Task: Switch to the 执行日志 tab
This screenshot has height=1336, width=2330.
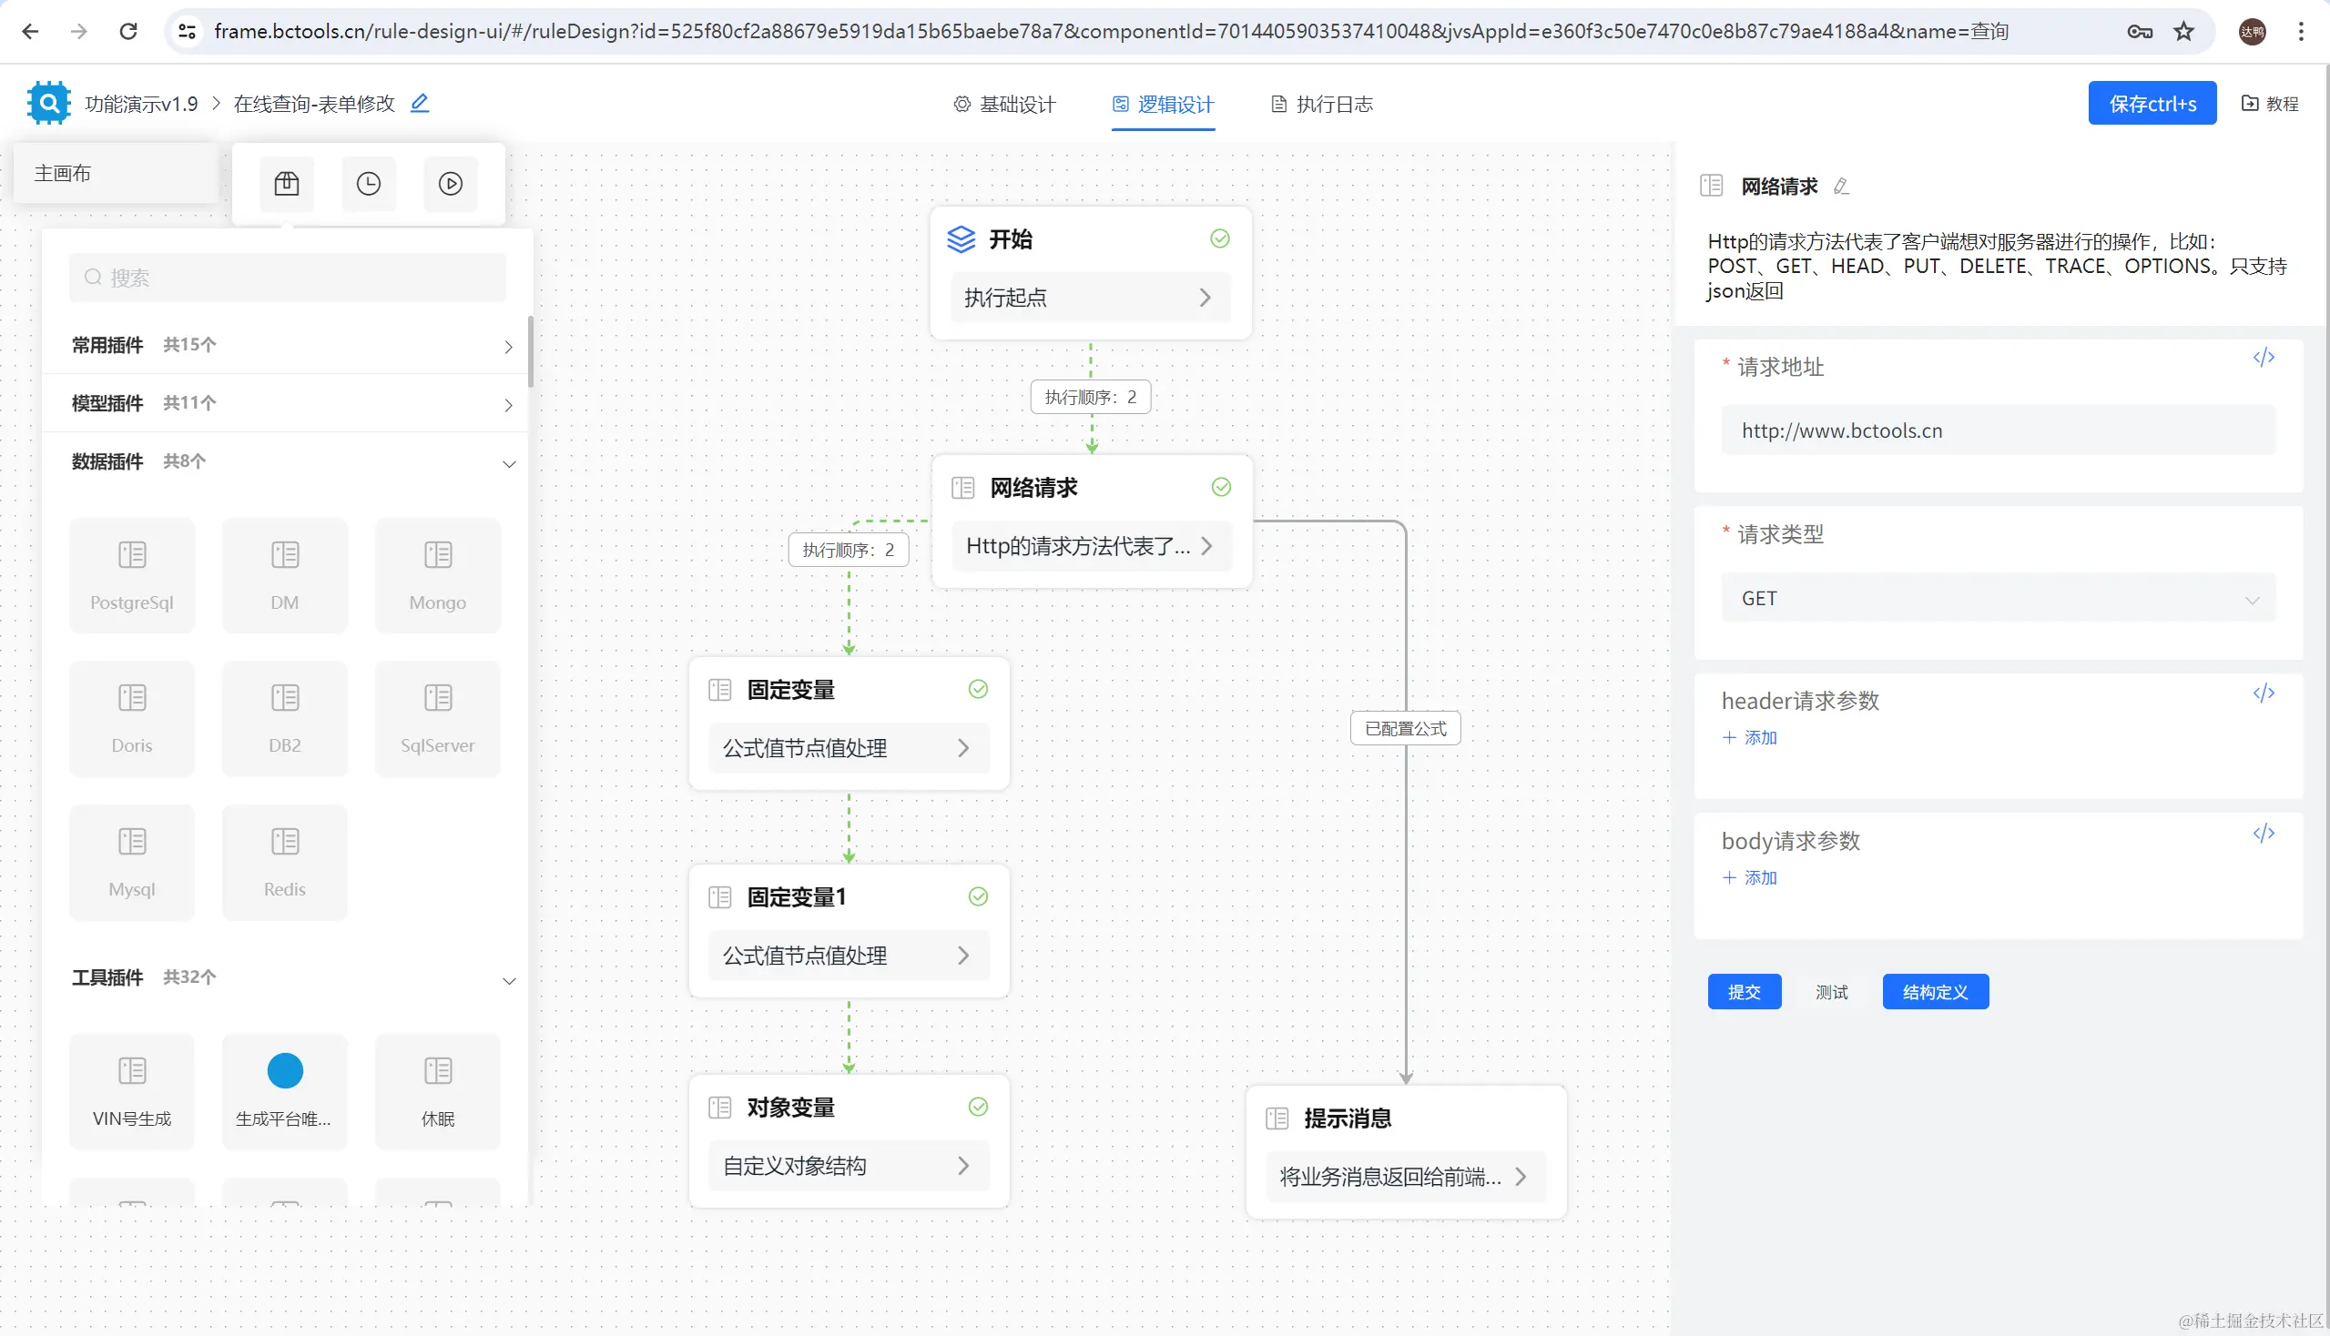Action: (1322, 104)
